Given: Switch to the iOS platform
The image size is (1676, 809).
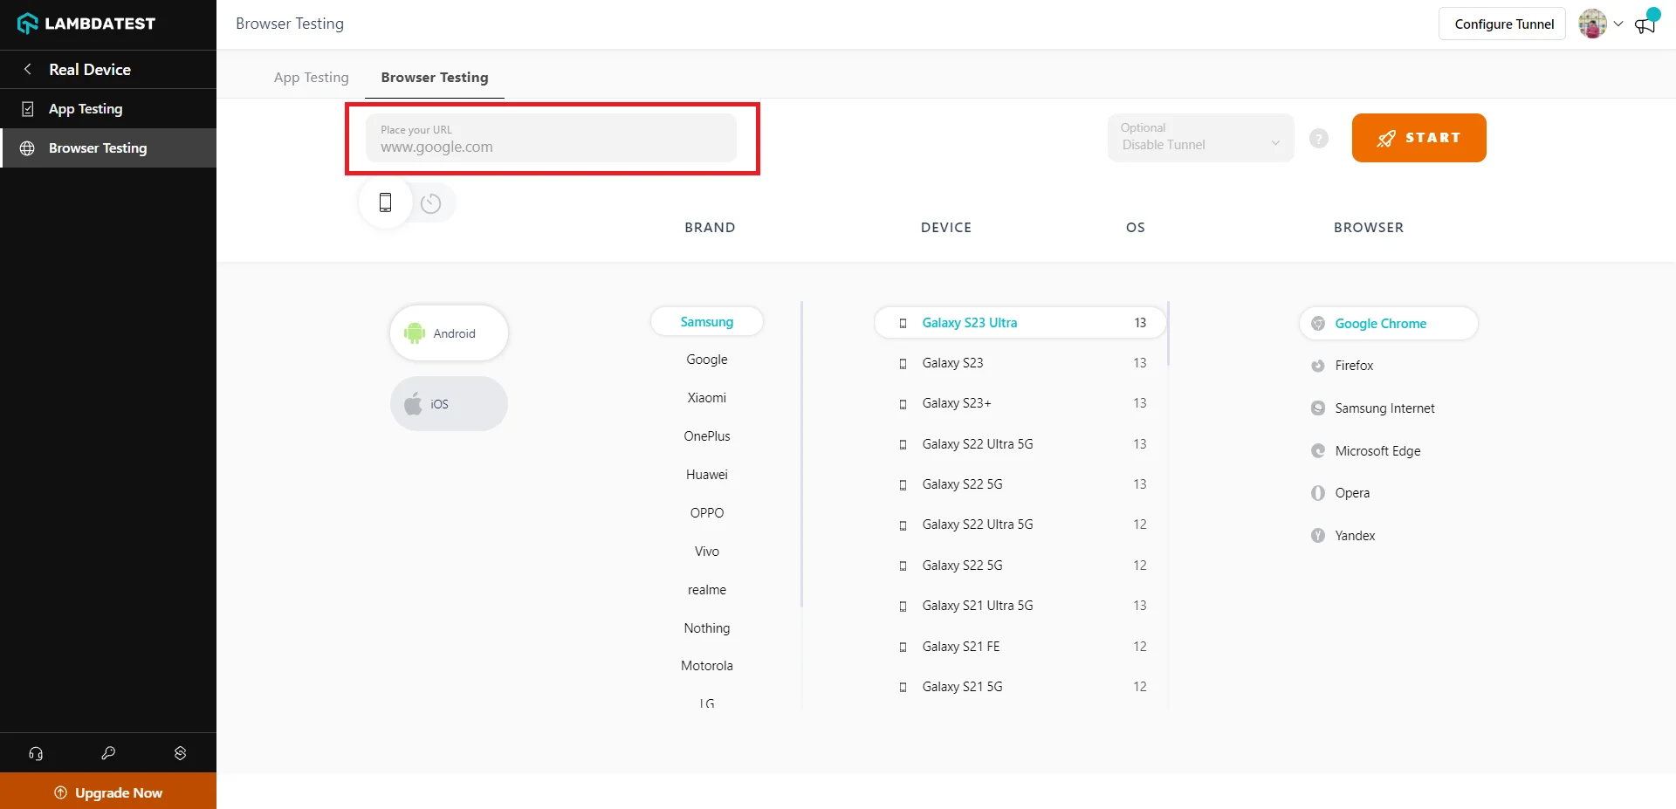Looking at the screenshot, I should [449, 404].
